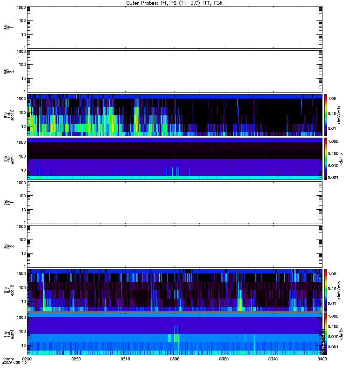Click the 'thc fbk scm1' y-axis label
This screenshot has width=349, height=372.
9,334
